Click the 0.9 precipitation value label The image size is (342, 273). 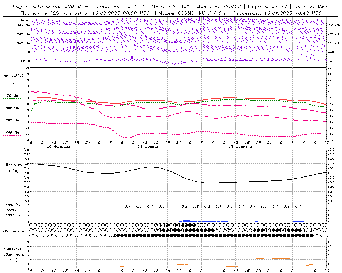184,206
